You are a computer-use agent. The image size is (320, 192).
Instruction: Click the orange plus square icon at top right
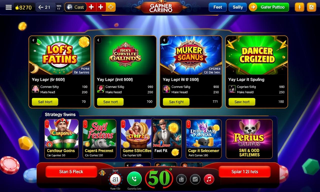299,7
